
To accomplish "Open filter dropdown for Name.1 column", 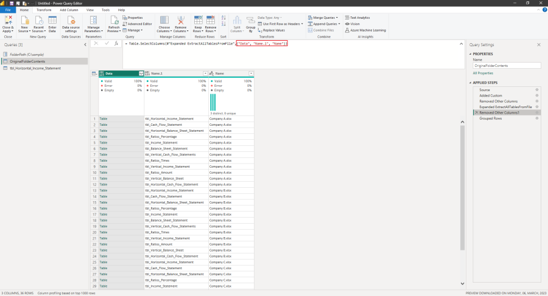I will click(x=206, y=74).
